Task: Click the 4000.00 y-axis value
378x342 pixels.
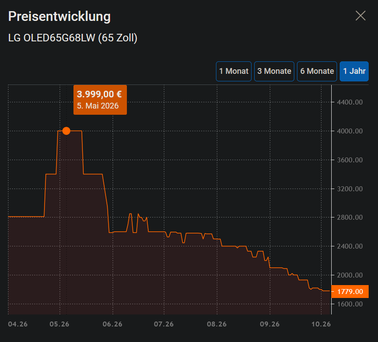Action: [x=350, y=131]
